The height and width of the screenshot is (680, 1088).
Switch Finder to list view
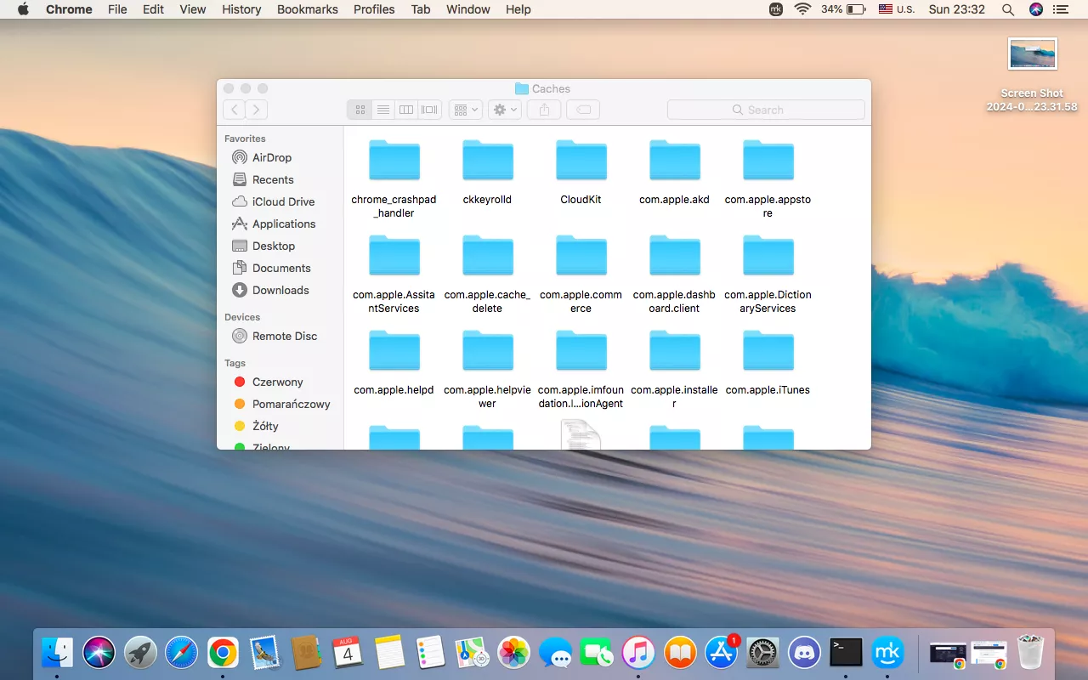click(383, 110)
